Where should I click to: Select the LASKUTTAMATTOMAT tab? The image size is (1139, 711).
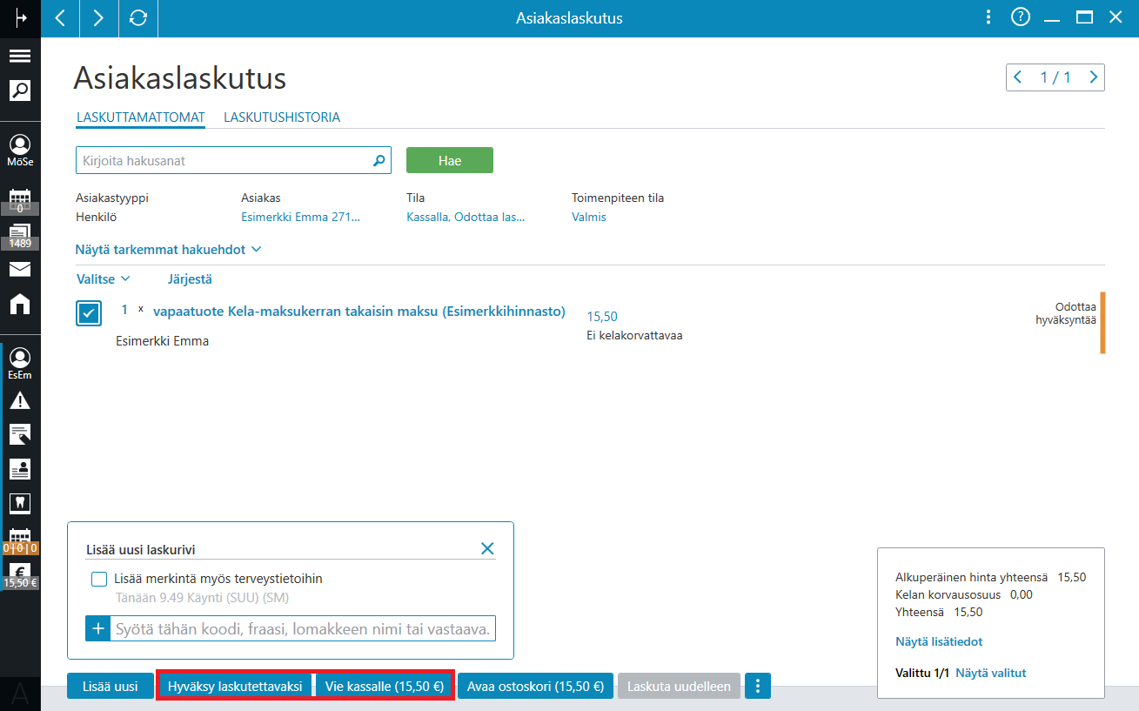click(141, 117)
